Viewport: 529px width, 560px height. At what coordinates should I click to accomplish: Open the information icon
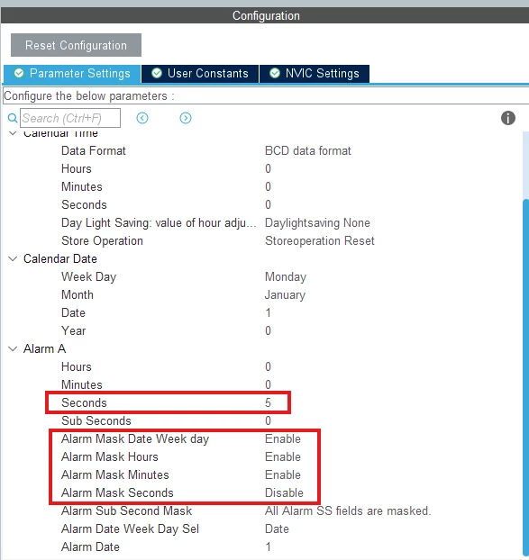point(508,118)
